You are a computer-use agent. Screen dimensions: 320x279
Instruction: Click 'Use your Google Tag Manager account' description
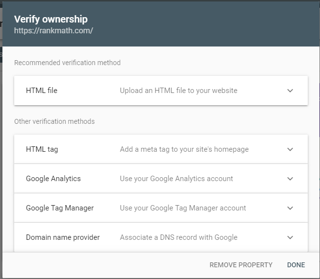click(183, 208)
